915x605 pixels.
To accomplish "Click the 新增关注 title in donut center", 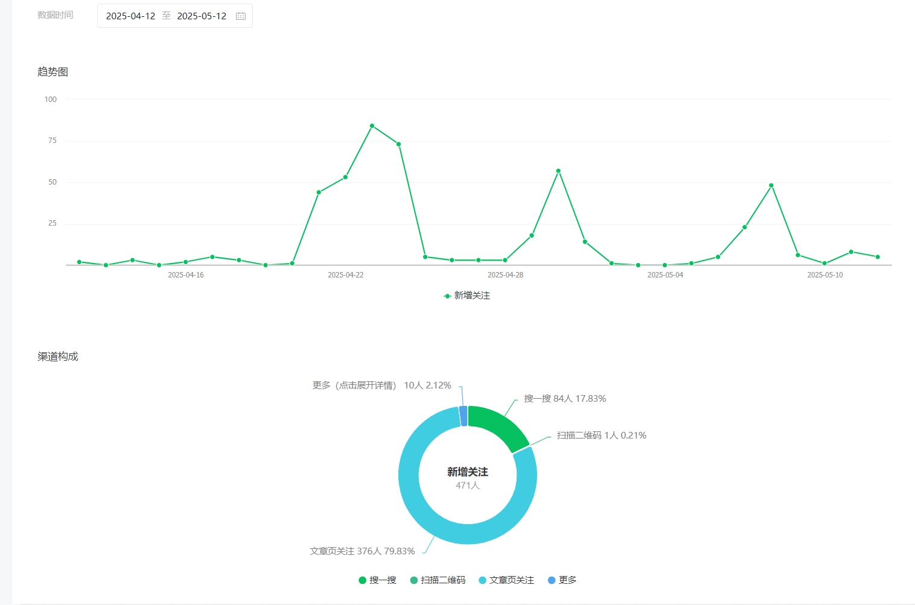I will click(x=468, y=472).
